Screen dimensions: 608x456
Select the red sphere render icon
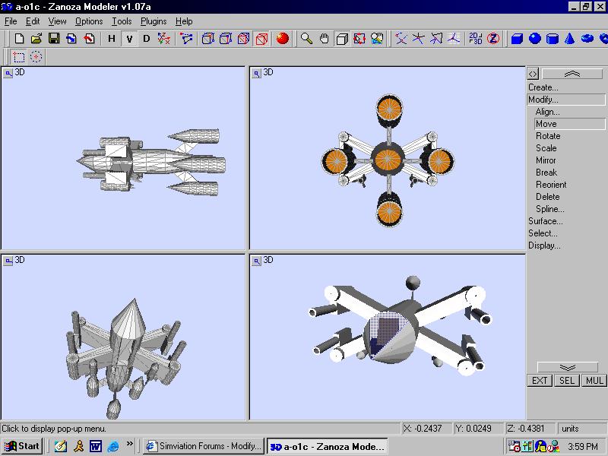(283, 39)
